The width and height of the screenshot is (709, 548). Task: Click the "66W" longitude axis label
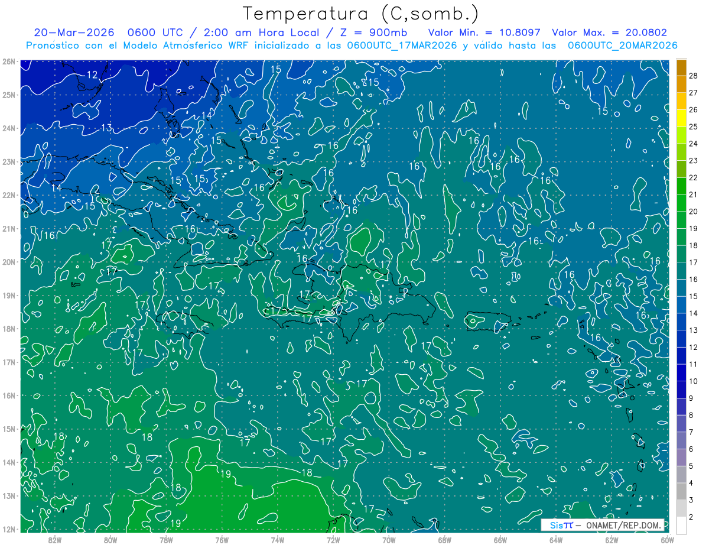pos(500,540)
